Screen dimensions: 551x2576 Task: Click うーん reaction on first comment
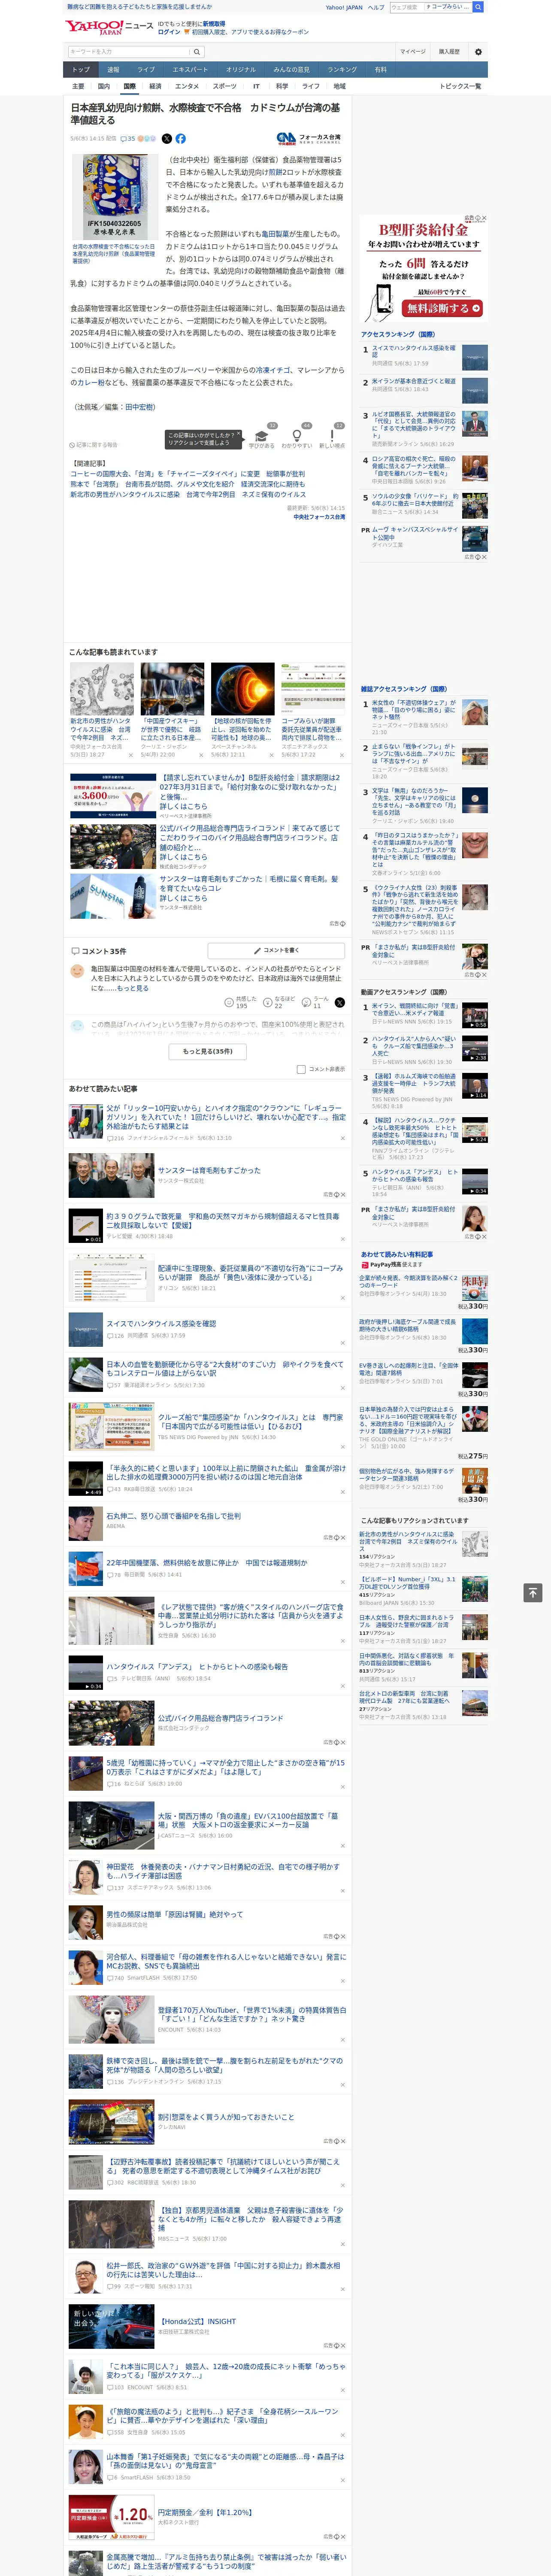[x=316, y=1002]
